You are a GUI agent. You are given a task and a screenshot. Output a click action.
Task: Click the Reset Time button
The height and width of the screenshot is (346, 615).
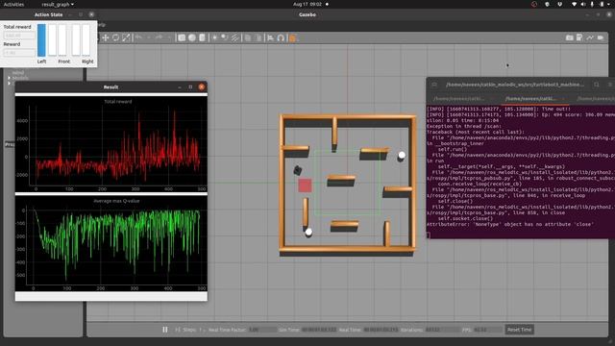tap(519, 330)
